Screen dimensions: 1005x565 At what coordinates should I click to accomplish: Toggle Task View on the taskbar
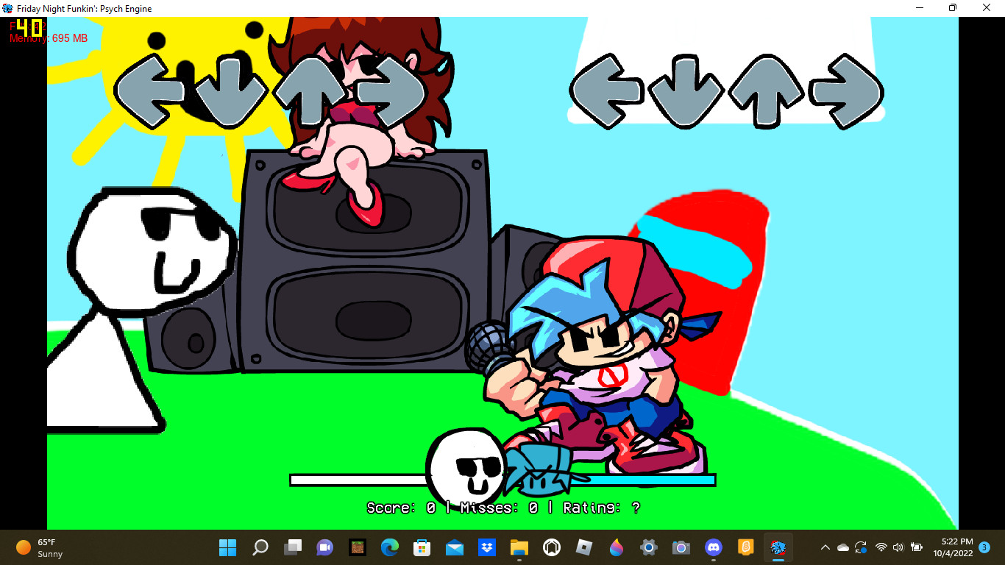[x=293, y=547]
